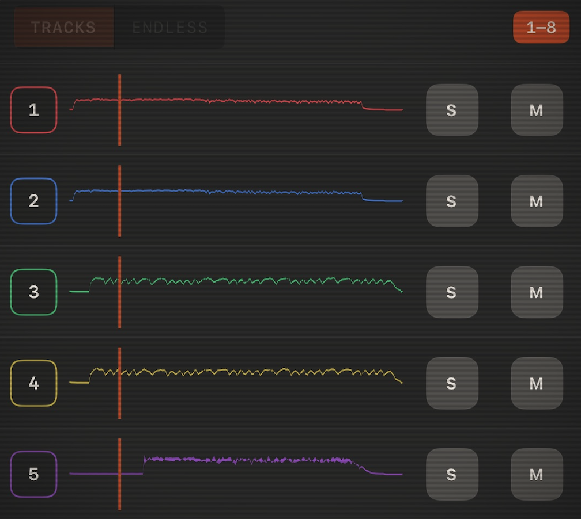
Task: Open the 1–8 track range selector
Action: [541, 27]
